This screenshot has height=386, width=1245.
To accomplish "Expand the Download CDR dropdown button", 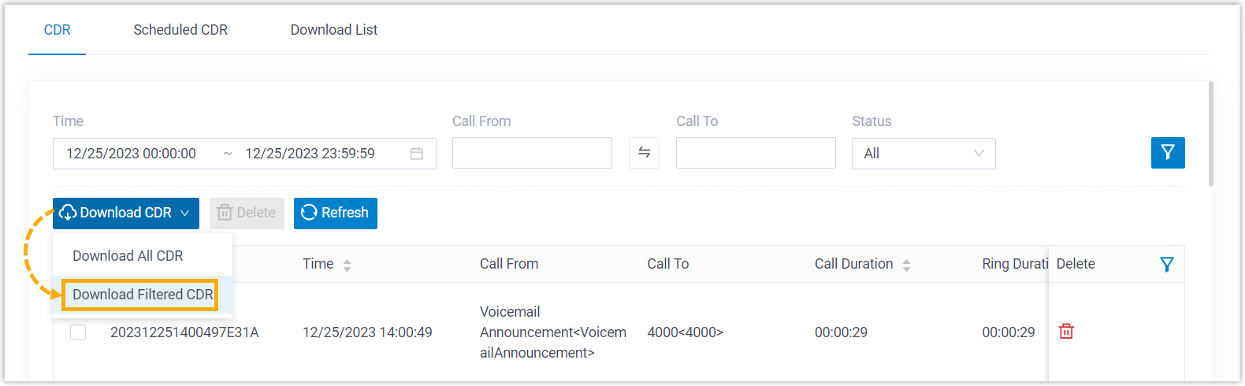I will 126,213.
